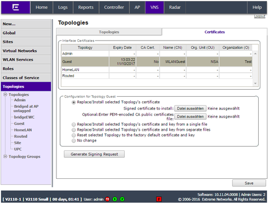The image size is (268, 204).
Task: Open the Logs menu
Action: 63,7
